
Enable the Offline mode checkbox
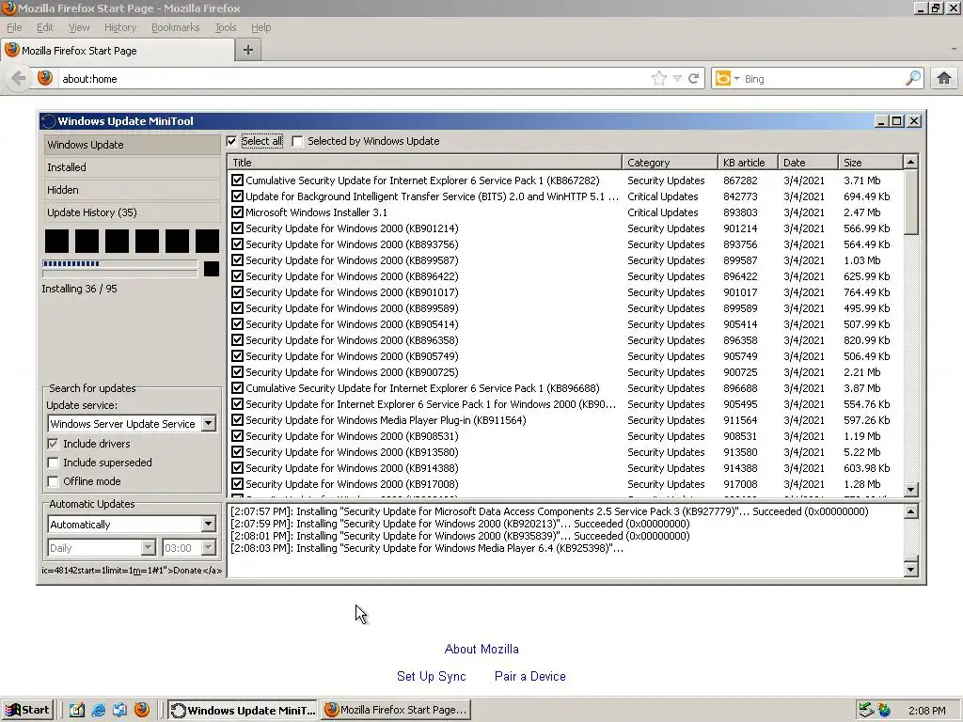coord(54,481)
